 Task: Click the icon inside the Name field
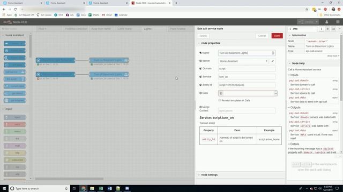coord(273,53)
